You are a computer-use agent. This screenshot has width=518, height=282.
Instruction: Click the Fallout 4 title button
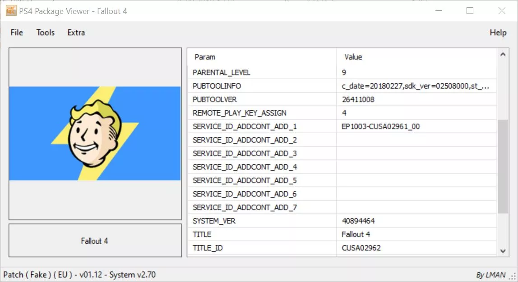(95, 241)
